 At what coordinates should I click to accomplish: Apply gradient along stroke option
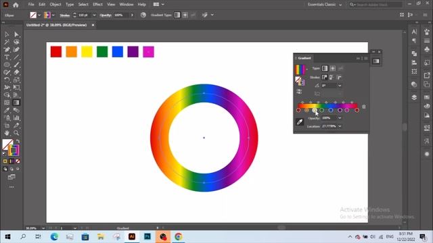(332, 78)
